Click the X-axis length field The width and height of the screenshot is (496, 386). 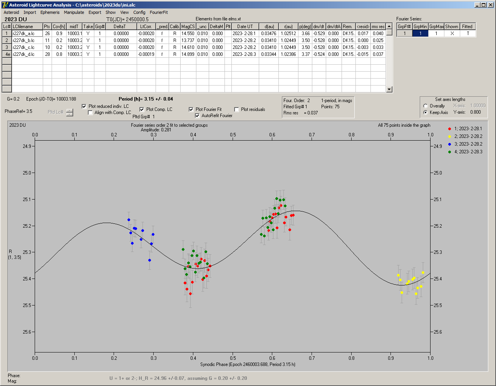point(477,106)
